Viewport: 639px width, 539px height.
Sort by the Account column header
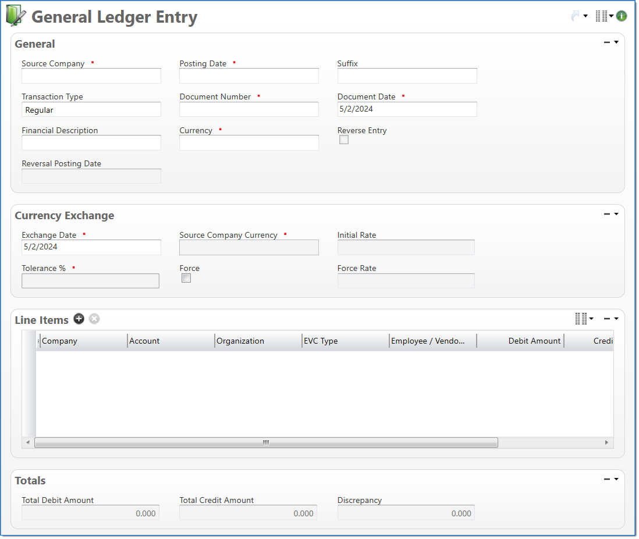pos(170,341)
